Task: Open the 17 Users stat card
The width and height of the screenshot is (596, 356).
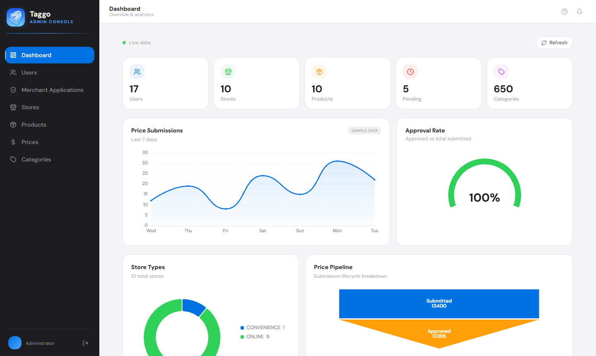Action: [x=166, y=83]
